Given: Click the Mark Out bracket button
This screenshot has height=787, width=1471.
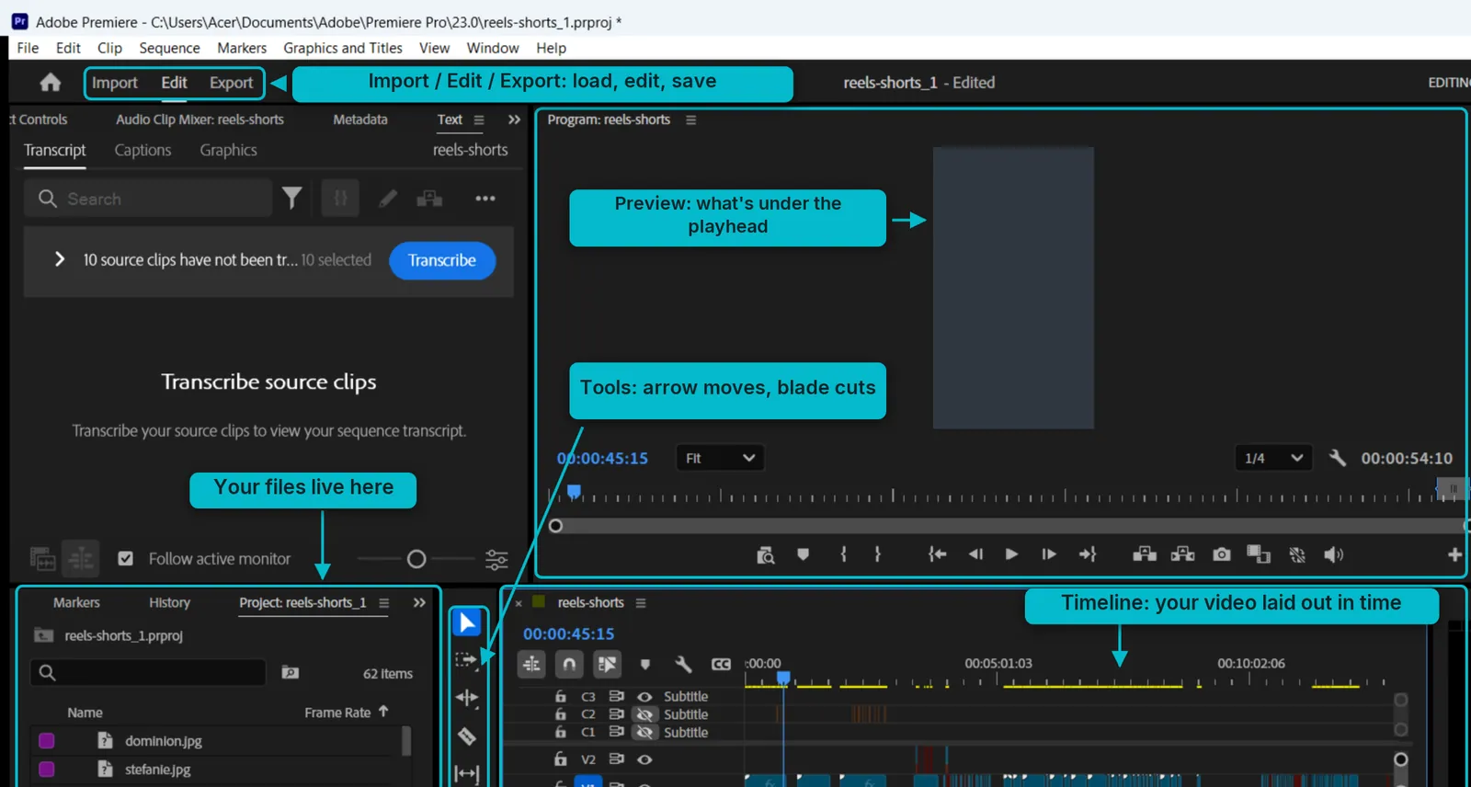Looking at the screenshot, I should 877,554.
